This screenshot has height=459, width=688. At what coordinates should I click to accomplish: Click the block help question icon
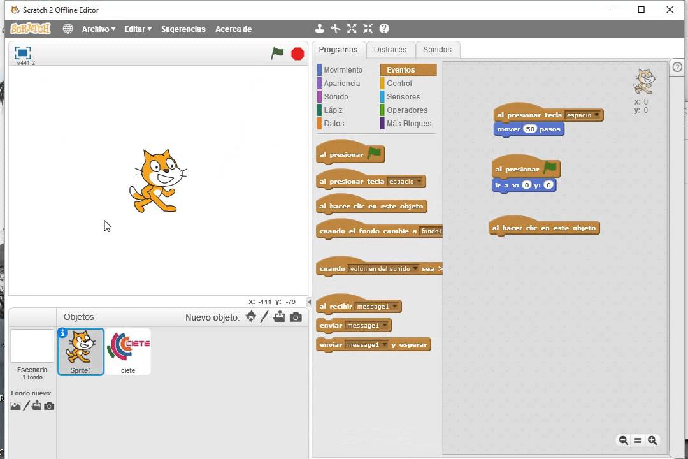[384, 29]
